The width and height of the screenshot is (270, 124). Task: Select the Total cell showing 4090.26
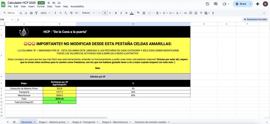click(x=59, y=99)
